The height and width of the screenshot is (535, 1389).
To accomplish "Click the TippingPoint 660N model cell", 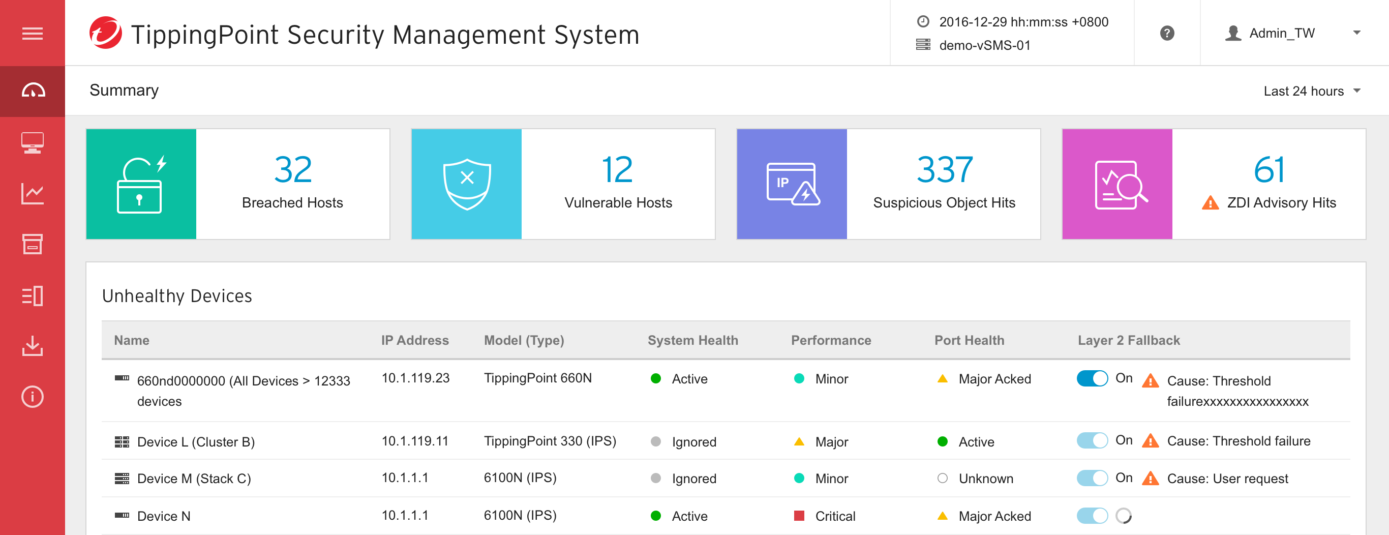I will point(537,378).
